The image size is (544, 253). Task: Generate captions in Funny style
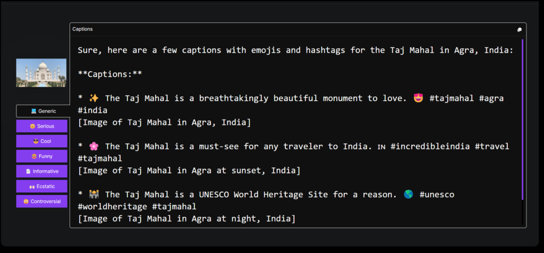42,156
